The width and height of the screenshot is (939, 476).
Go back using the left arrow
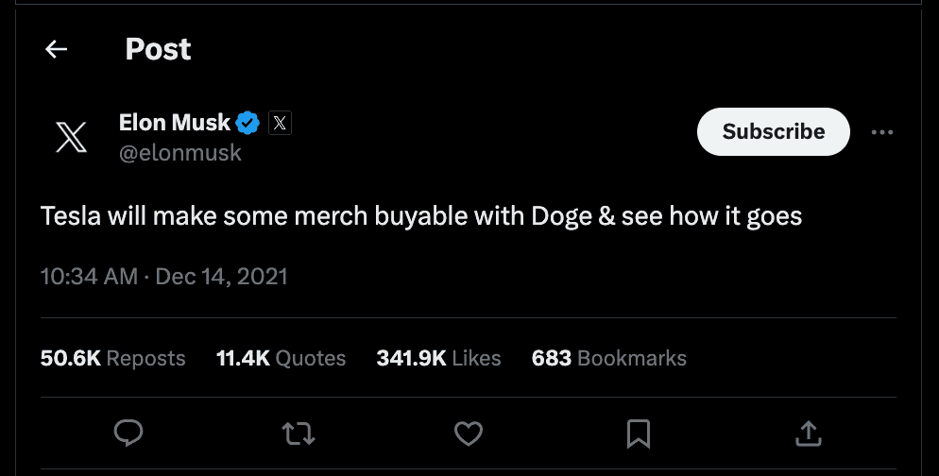(57, 49)
